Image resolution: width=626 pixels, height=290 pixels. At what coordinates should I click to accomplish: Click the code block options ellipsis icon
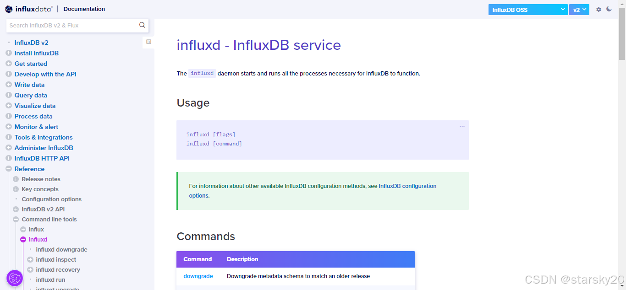(x=462, y=126)
